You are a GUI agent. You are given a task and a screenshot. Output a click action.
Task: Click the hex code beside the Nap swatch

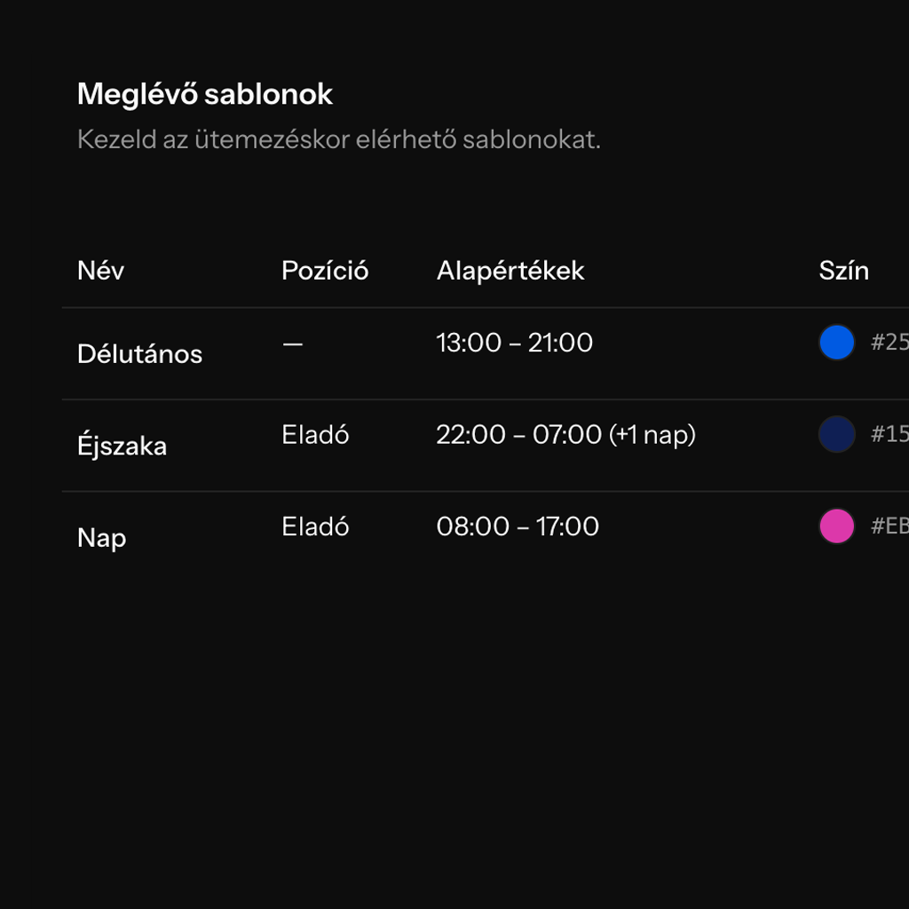(892, 526)
